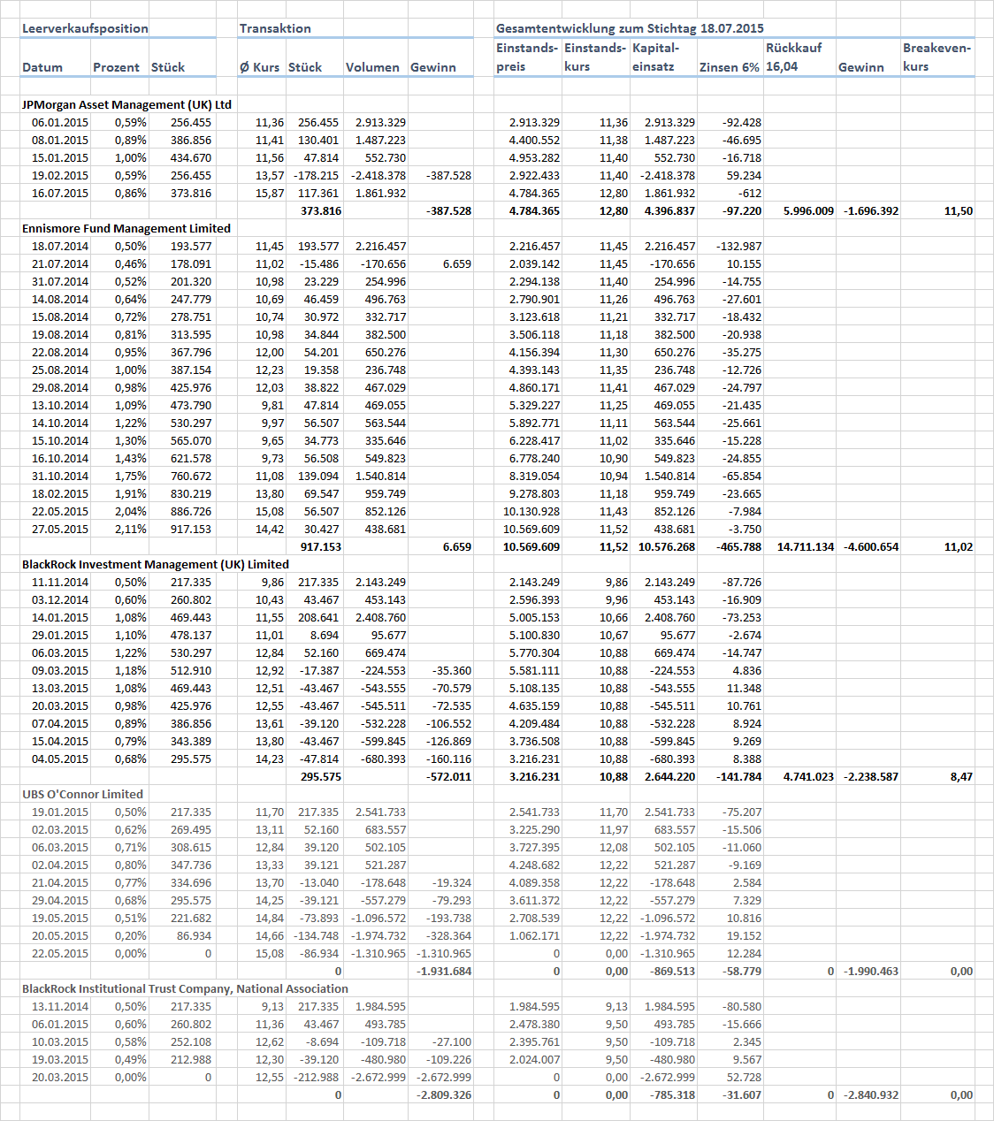994x1121 pixels.
Task: Click the Ø Kurs column header
Action: [259, 67]
